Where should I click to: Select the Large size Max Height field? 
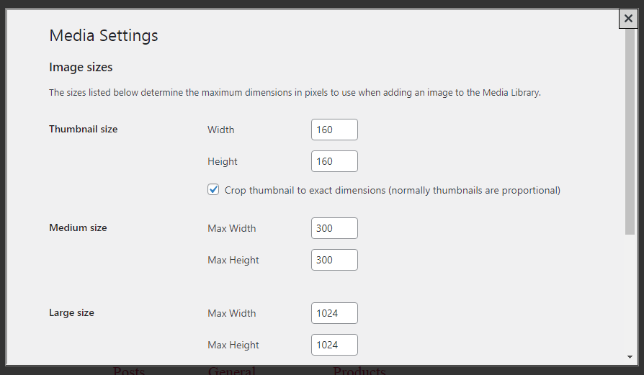(x=334, y=345)
